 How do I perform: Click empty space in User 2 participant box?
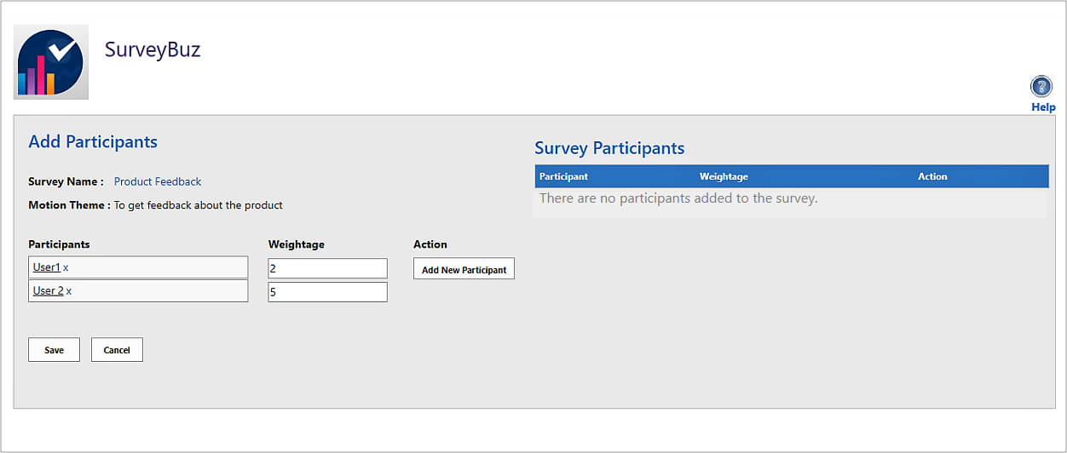tap(162, 291)
